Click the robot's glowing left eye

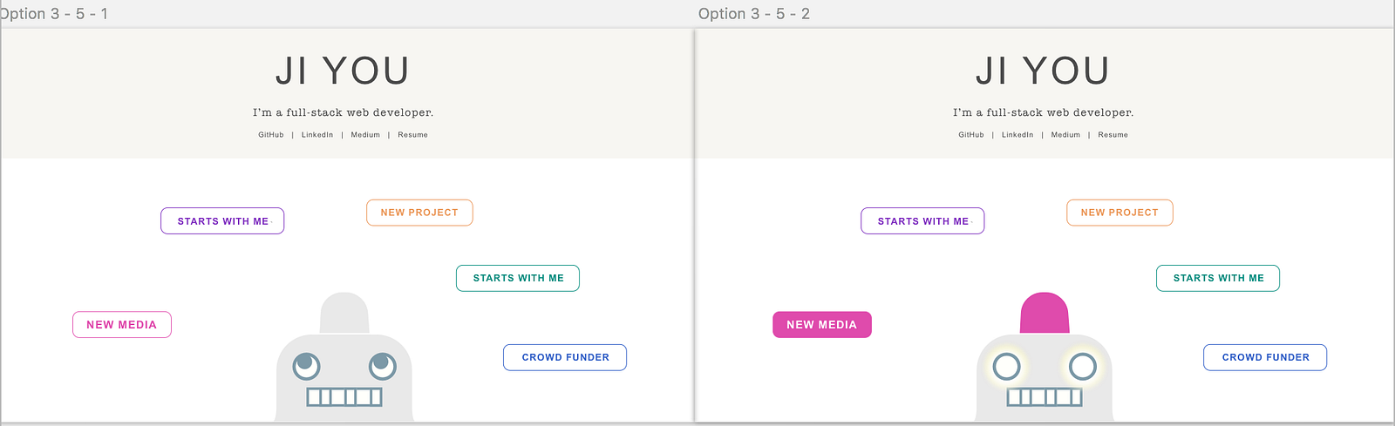(x=1007, y=367)
